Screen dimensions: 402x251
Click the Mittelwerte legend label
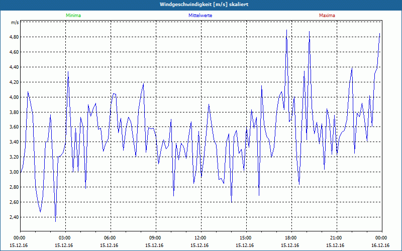pos(200,16)
